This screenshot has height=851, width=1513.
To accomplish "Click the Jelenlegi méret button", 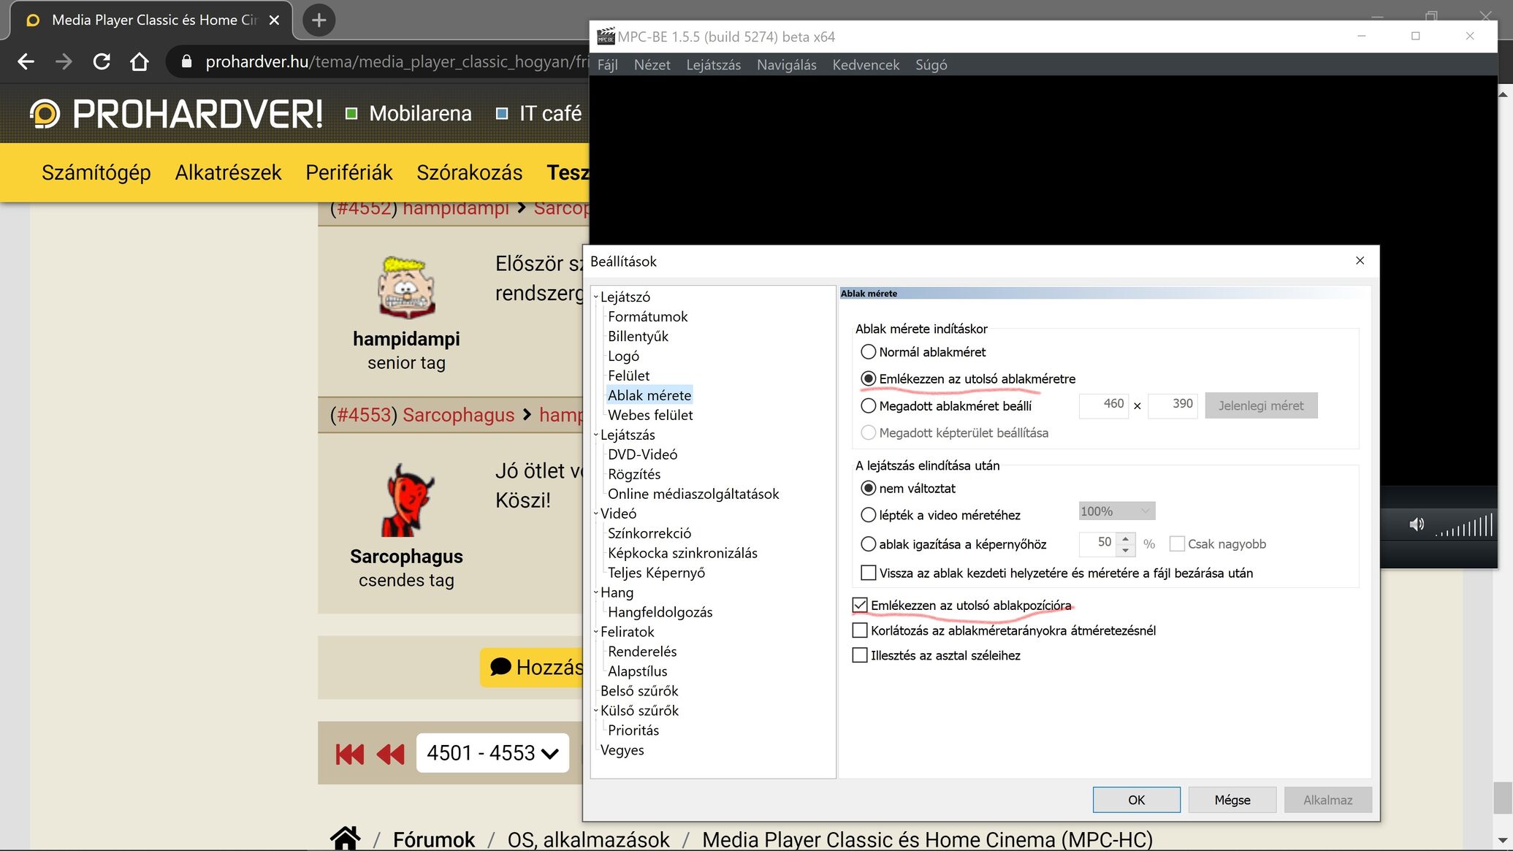I will [x=1261, y=405].
